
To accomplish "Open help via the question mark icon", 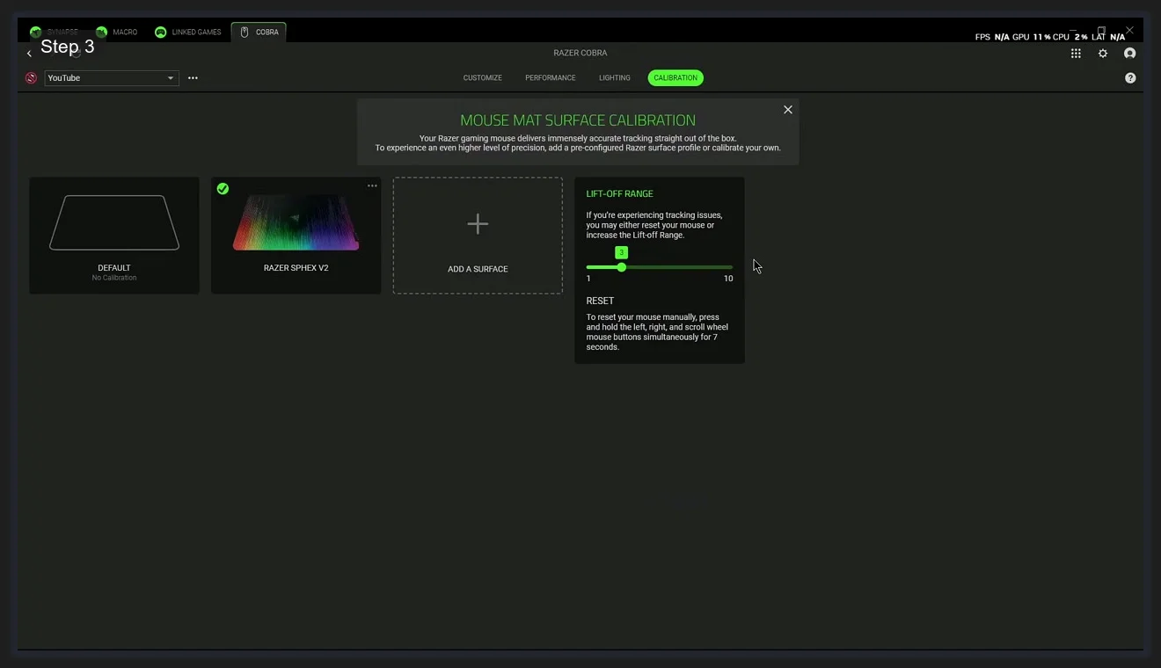I will tap(1130, 77).
